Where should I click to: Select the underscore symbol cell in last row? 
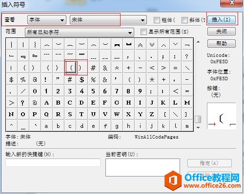pyautogui.click(x=23, y=125)
